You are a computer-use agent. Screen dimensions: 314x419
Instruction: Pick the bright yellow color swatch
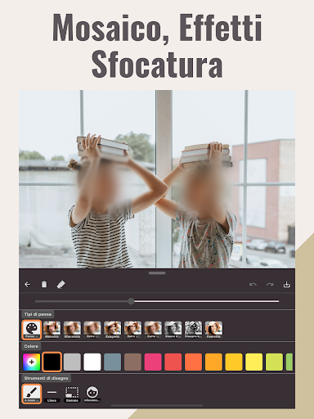tap(254, 362)
